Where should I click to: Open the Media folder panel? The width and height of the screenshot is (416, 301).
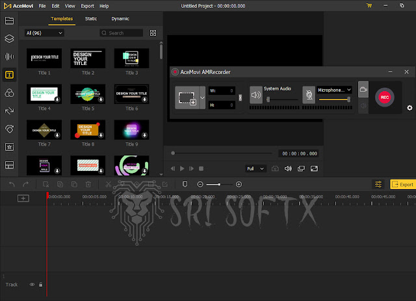(9, 21)
